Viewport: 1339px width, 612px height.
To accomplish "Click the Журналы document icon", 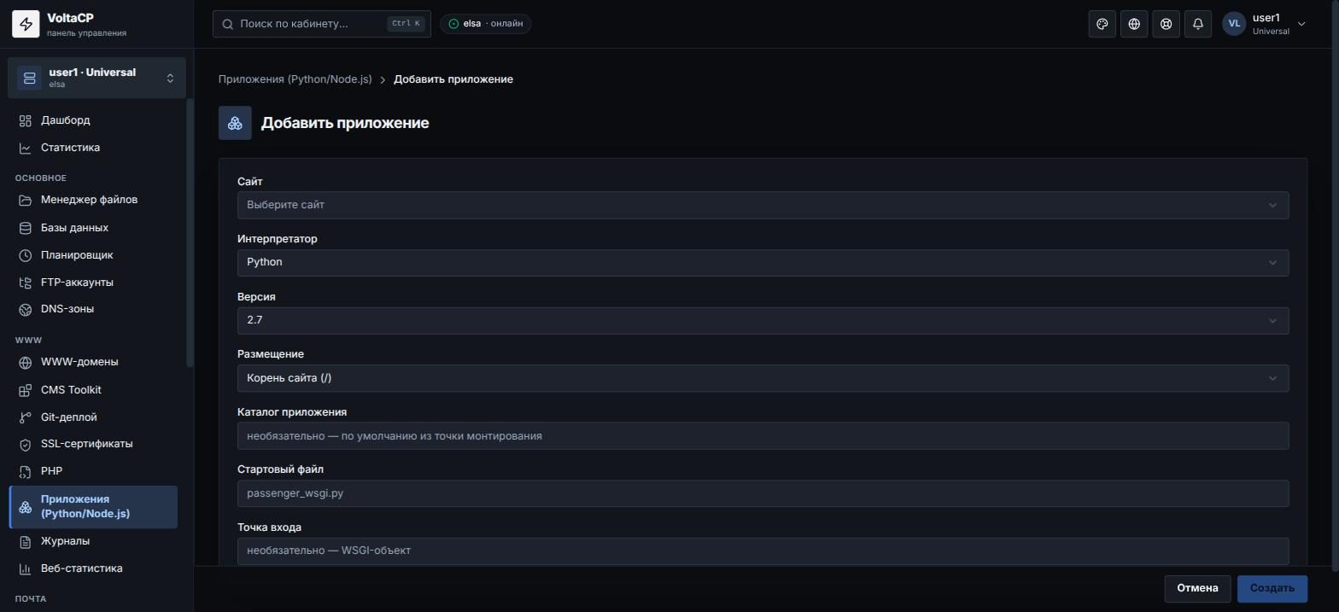I will point(26,541).
